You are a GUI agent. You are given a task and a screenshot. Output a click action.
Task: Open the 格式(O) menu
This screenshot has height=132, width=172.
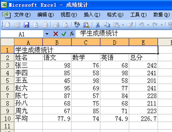click(115, 15)
